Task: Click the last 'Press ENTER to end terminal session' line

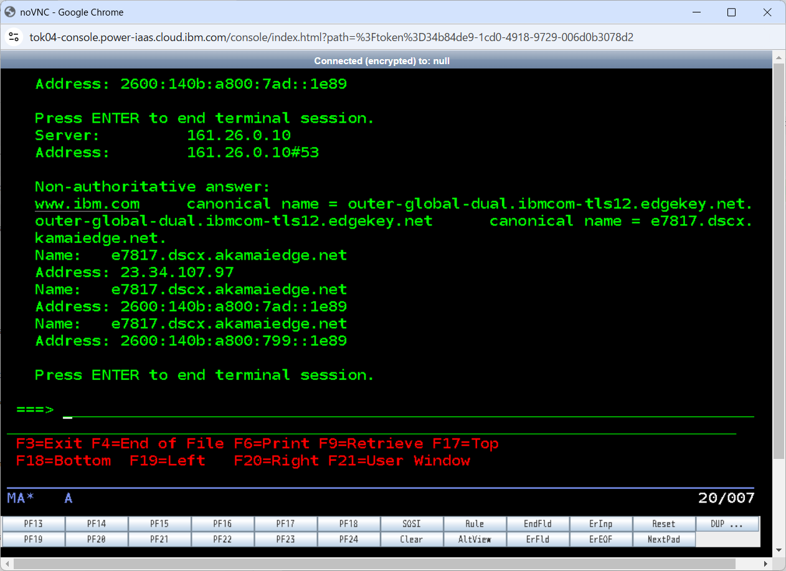Action: click(x=204, y=375)
